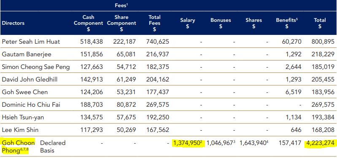Select the Peter Seah Lim Huat name

pyautogui.click(x=31, y=42)
